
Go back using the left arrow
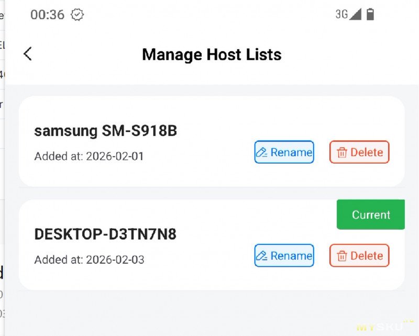(28, 53)
